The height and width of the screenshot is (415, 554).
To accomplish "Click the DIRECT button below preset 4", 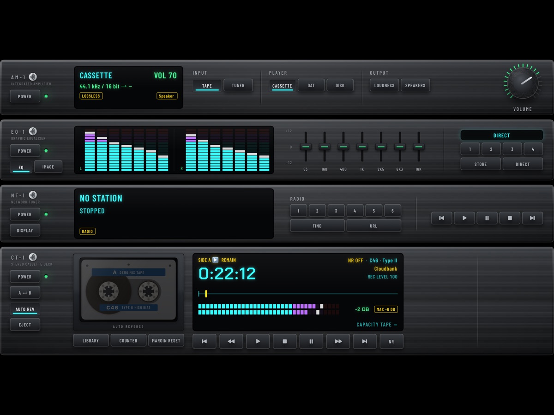I will tap(523, 164).
